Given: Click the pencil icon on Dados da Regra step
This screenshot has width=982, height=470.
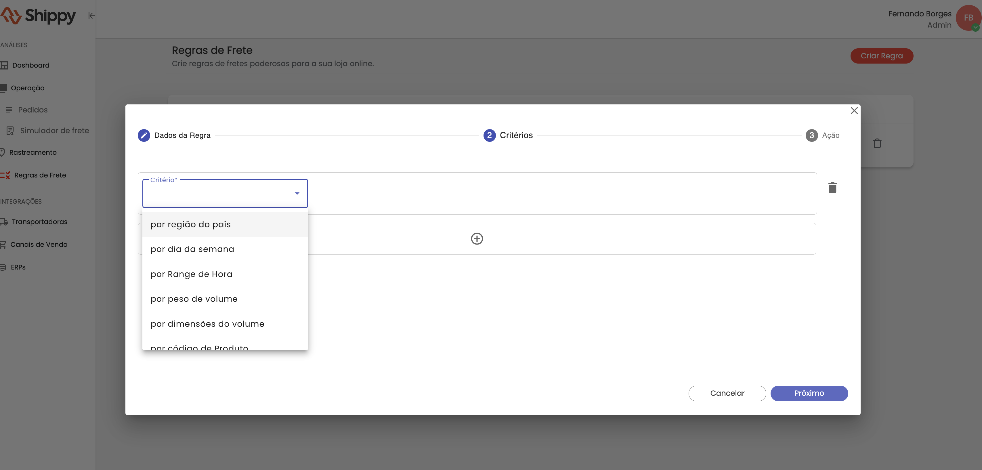Looking at the screenshot, I should click(x=144, y=135).
